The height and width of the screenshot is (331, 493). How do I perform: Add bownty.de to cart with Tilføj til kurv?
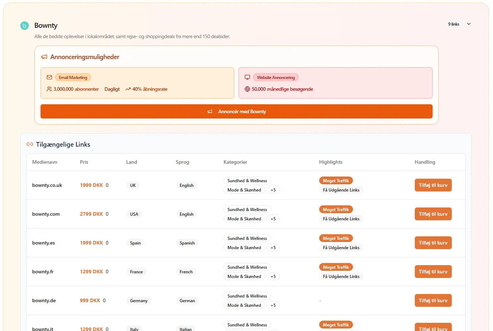click(433, 300)
